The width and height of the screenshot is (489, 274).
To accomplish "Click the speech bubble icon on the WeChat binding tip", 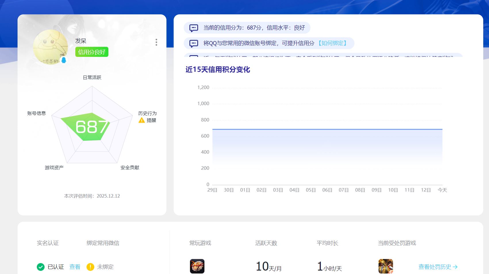I will [193, 43].
